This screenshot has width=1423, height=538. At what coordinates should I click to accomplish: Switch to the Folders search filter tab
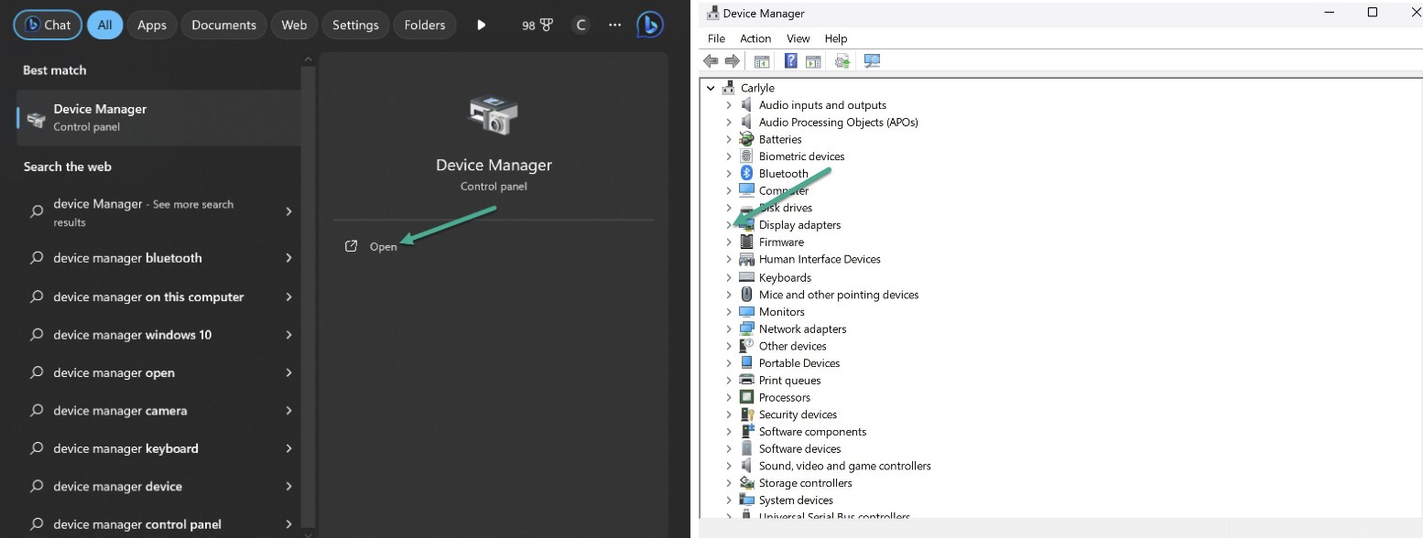(x=425, y=25)
